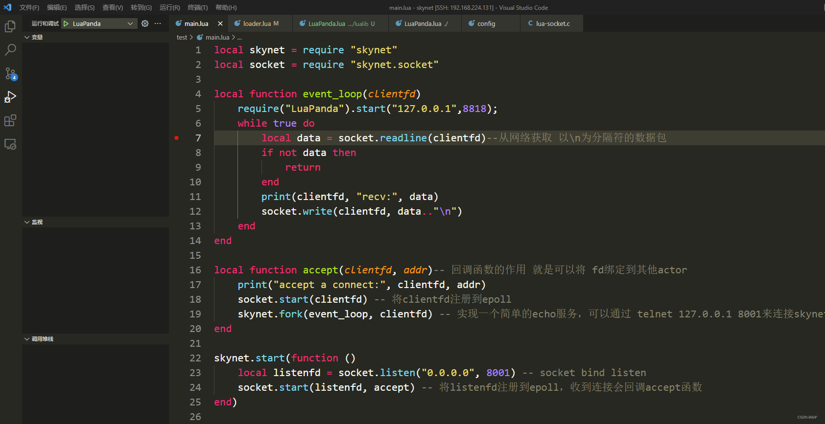This screenshot has height=424, width=825.
Task: Open the Search view icon
Action: coord(10,50)
